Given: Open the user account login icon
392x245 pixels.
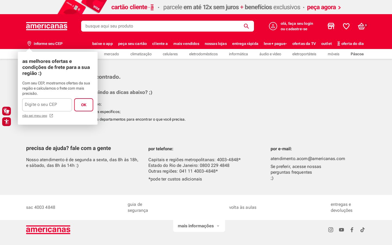Looking at the screenshot, I should click(273, 26).
